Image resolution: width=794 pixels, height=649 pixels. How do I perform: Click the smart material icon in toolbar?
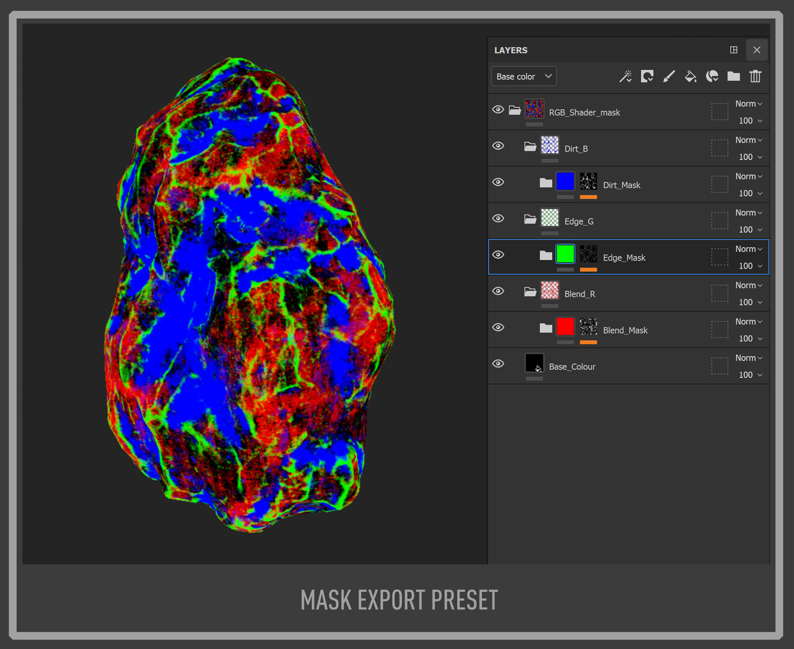712,76
